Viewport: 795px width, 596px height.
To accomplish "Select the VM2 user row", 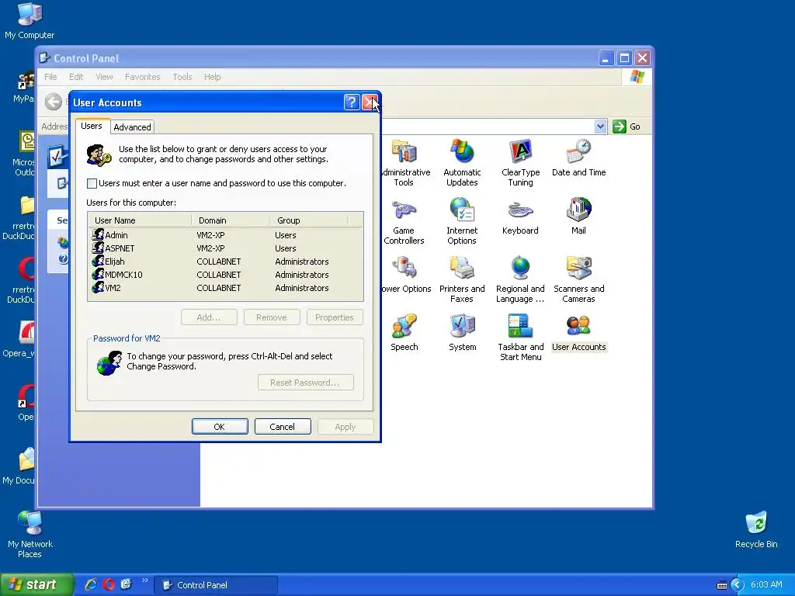I will click(x=225, y=288).
